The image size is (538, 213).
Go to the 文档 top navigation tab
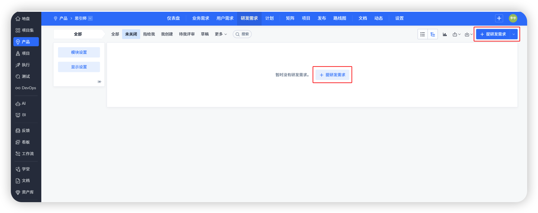tap(363, 18)
